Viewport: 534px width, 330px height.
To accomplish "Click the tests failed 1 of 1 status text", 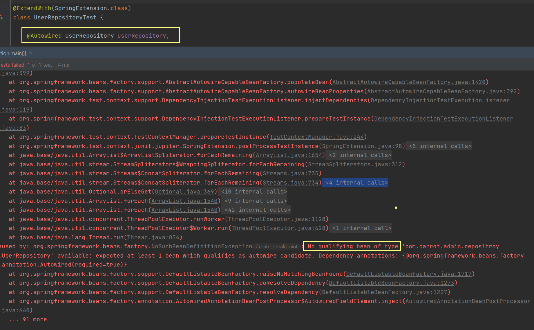I will 35,65.
